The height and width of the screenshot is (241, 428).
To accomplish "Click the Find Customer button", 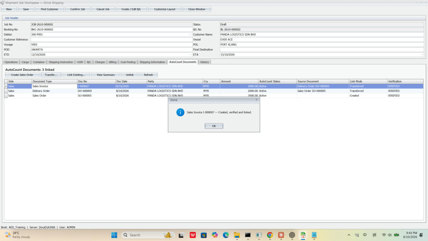I will 49,9.
